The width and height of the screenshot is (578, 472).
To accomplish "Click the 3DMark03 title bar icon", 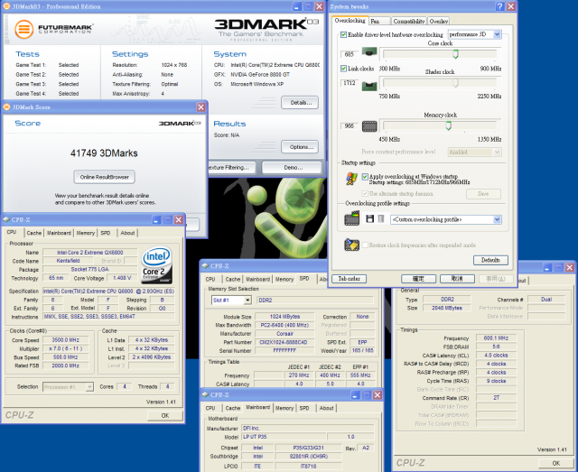I will tap(6, 6).
